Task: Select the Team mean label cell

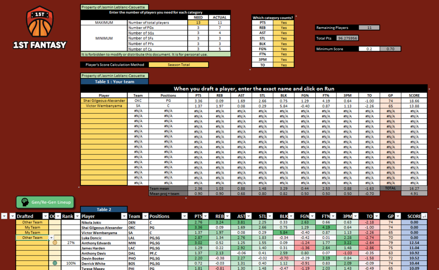Action: [168, 189]
